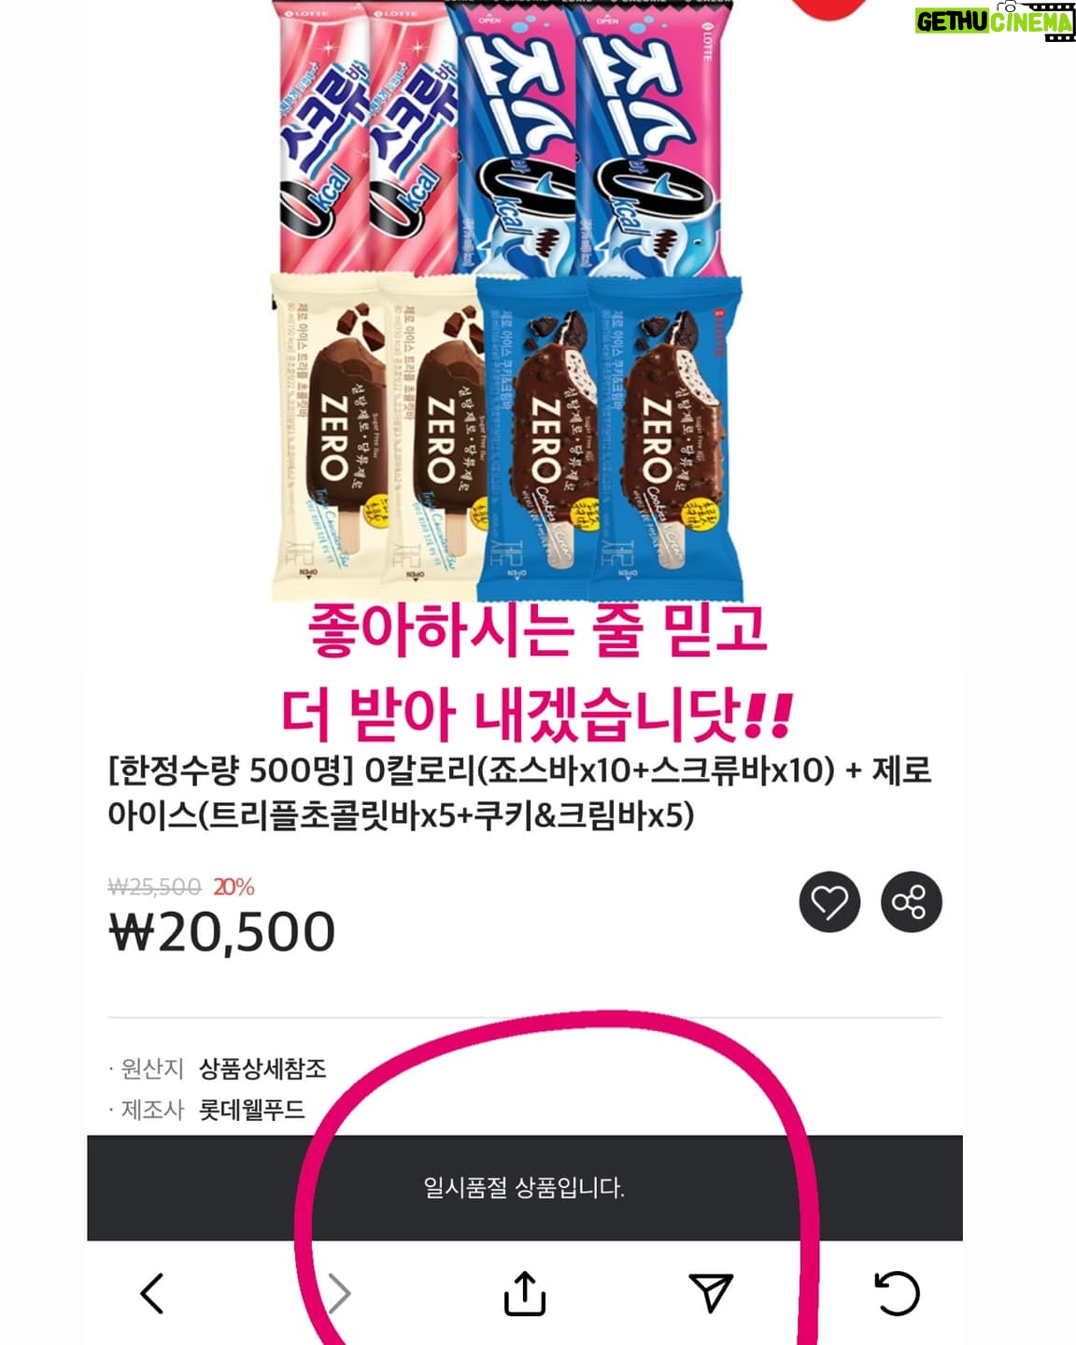Click the product title starting with 한정수량 500명
The width and height of the screenshot is (1076, 1345).
[519, 793]
